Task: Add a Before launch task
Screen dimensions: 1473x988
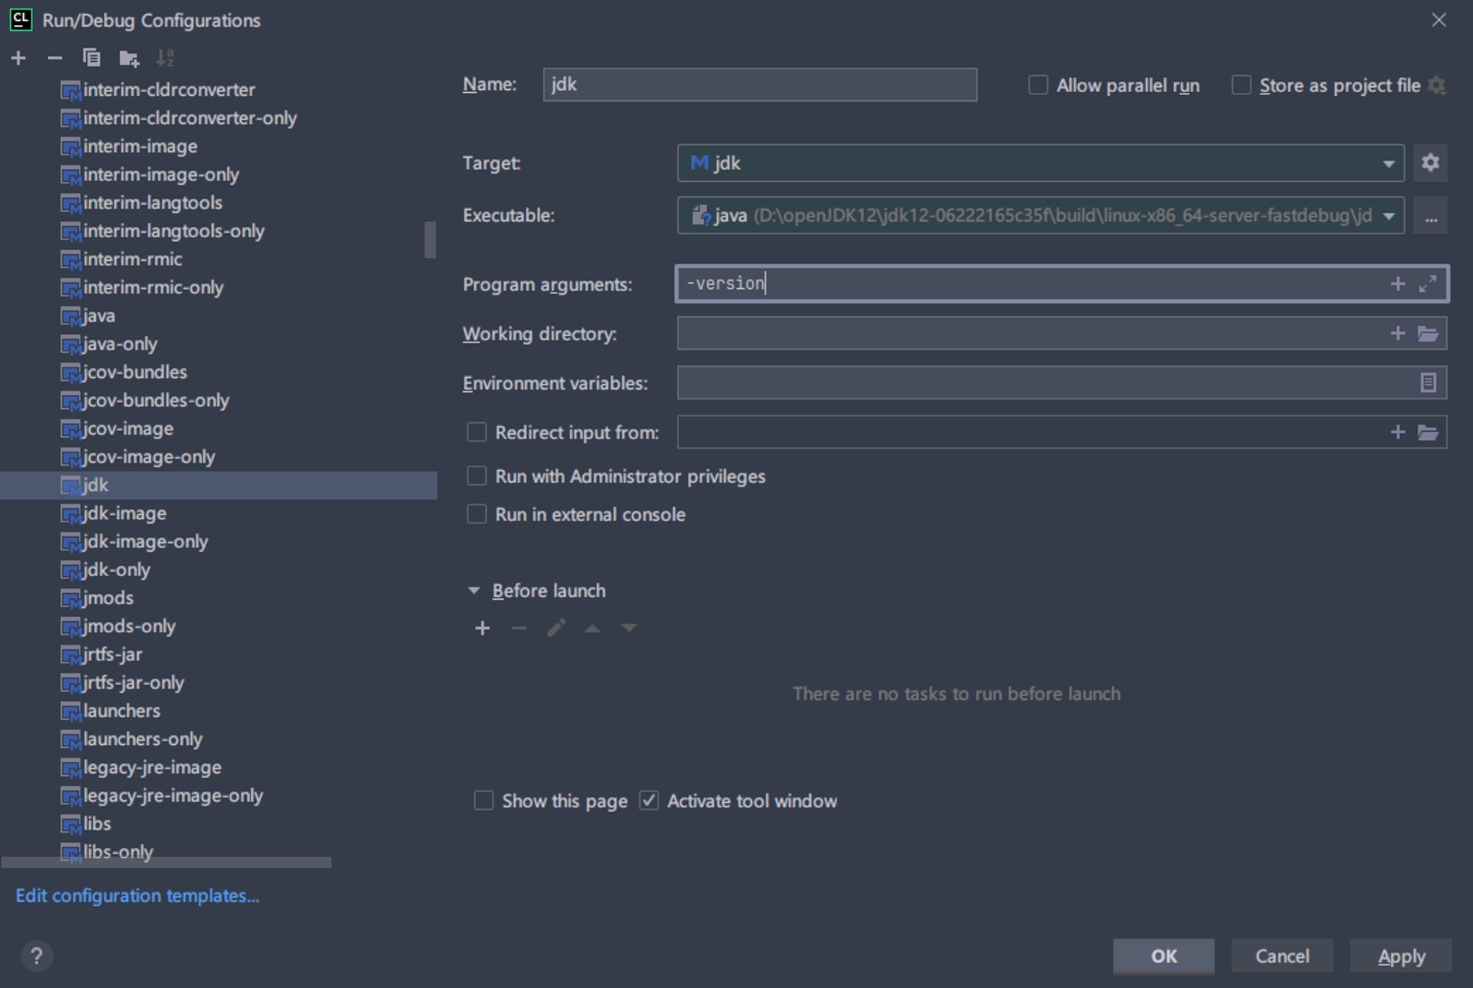Action: (482, 628)
